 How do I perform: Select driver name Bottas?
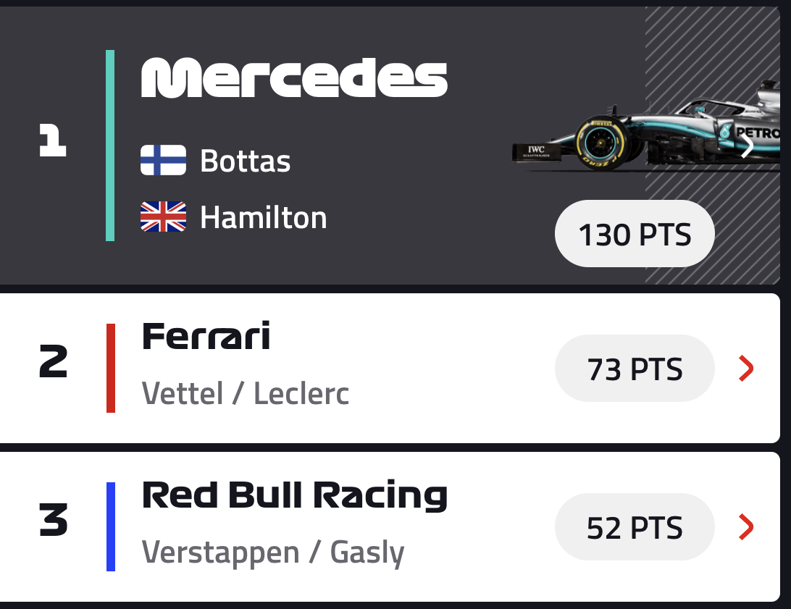pos(245,161)
